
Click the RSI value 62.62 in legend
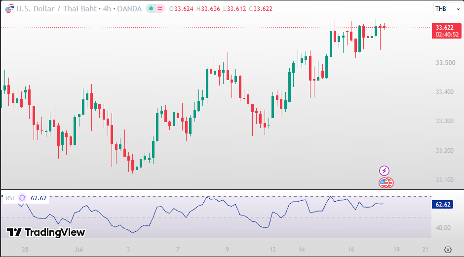coord(39,198)
